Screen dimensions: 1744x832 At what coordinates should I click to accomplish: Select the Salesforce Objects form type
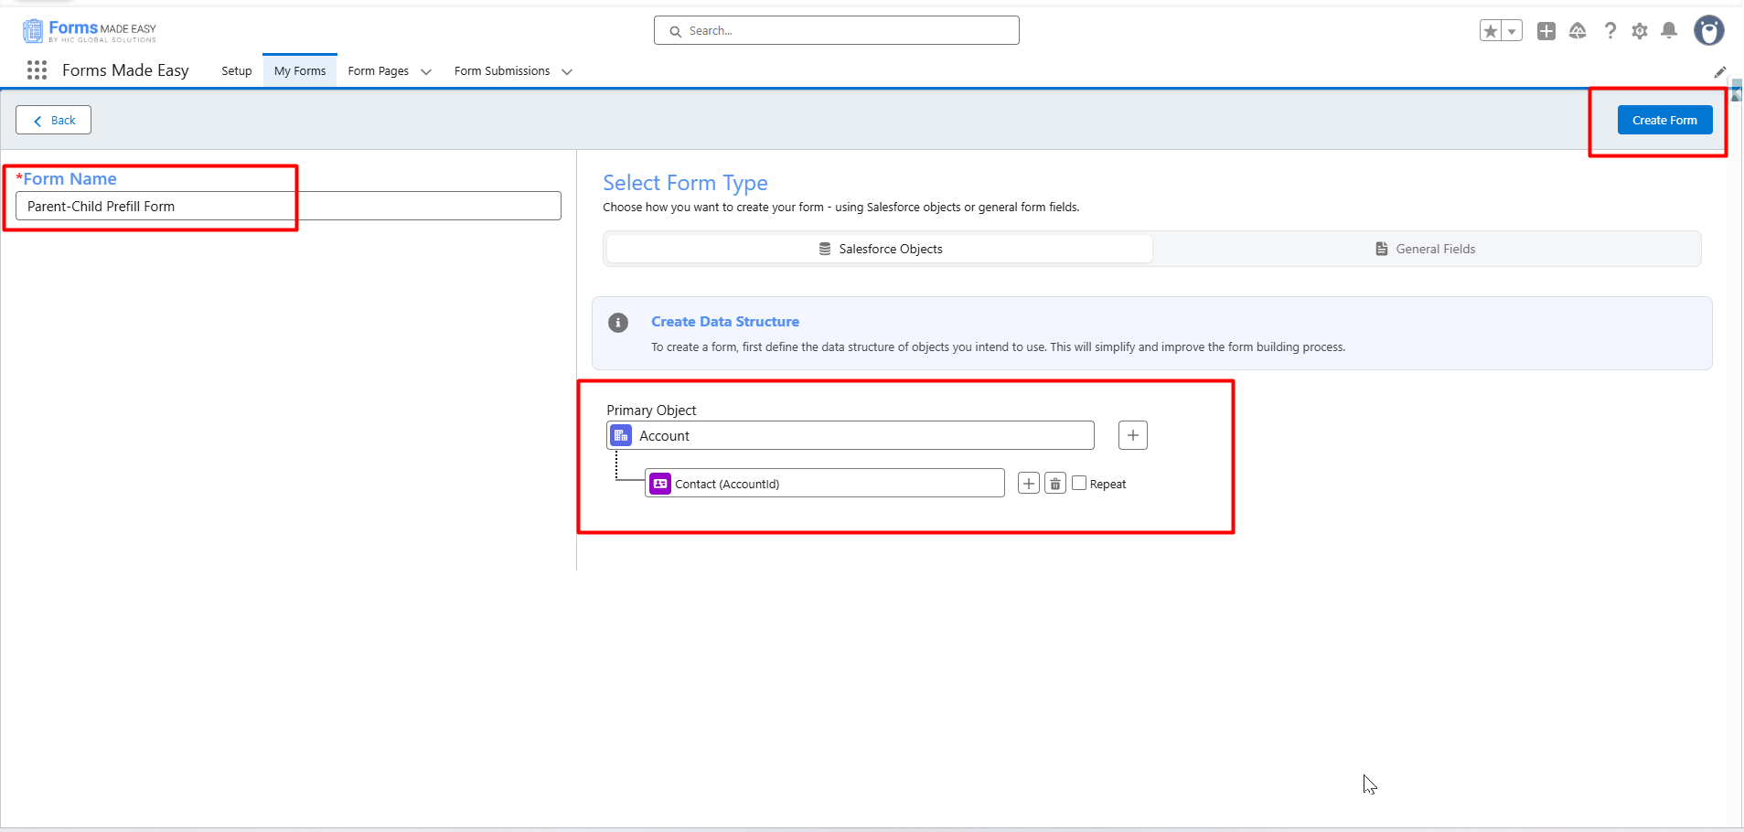click(880, 249)
